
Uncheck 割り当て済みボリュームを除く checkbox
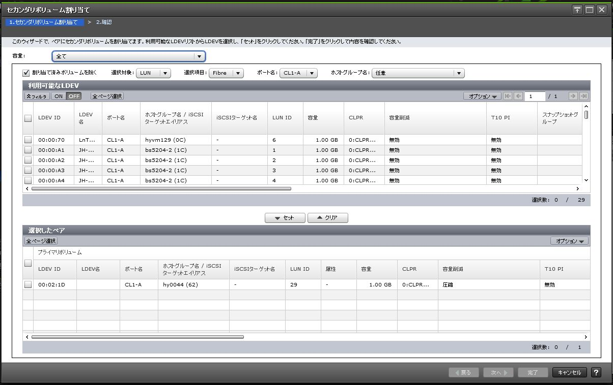coord(26,73)
